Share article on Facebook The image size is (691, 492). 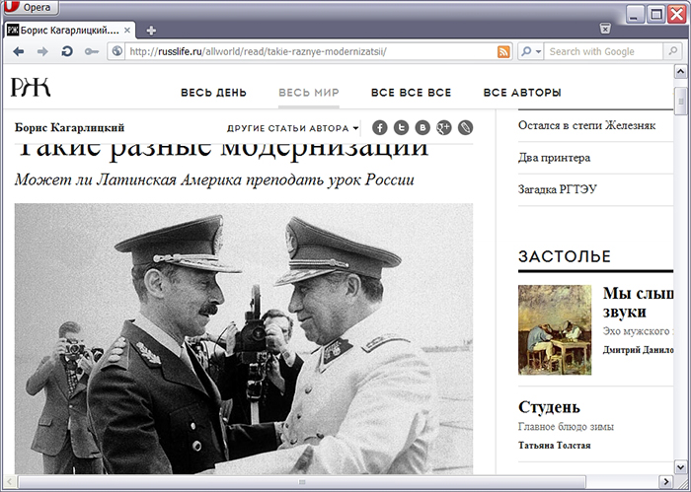379,127
